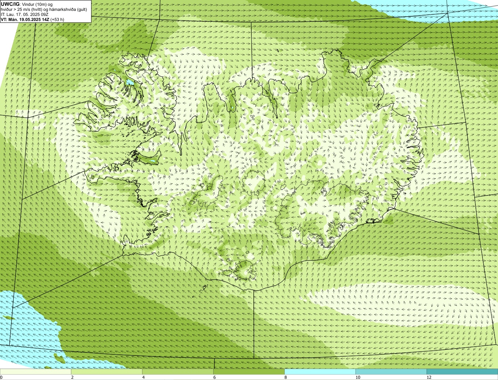Screen dimensions: 498x380
Task: Click the 4–6 m/s green legend band
Action: tap(178, 372)
